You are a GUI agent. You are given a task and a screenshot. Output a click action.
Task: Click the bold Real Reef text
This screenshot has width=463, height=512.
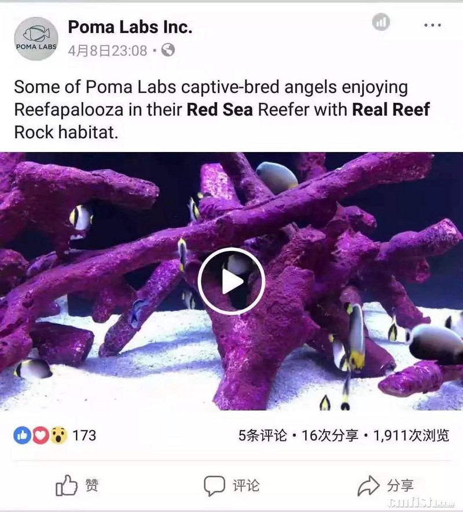391,109
